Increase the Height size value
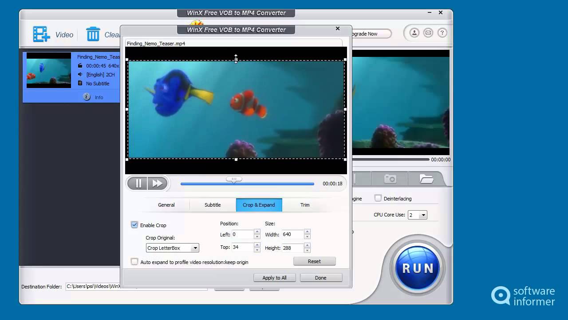 tap(307, 245)
